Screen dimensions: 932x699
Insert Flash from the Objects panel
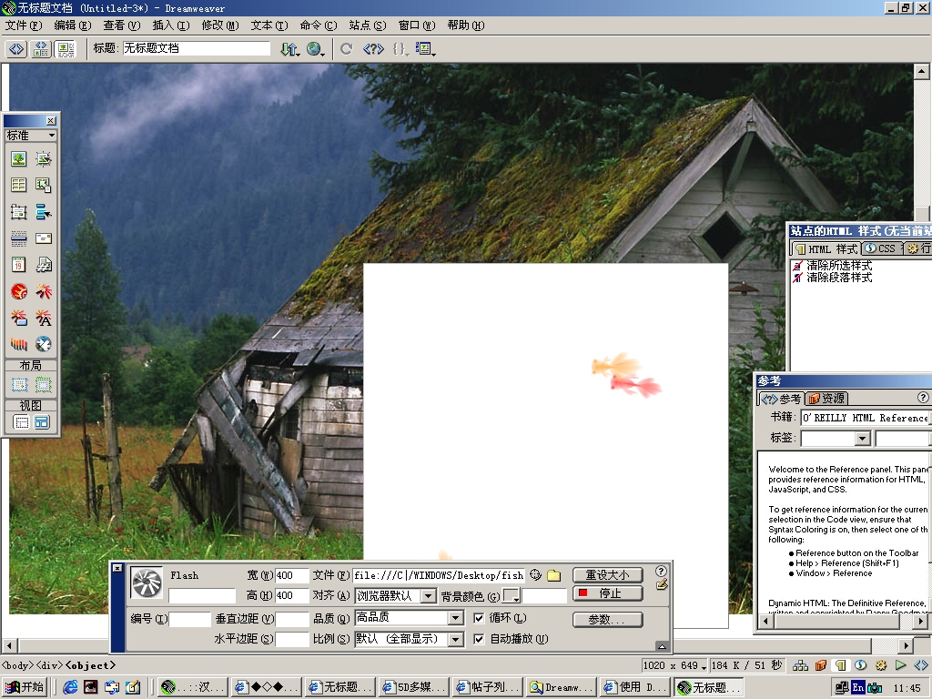[x=44, y=291]
